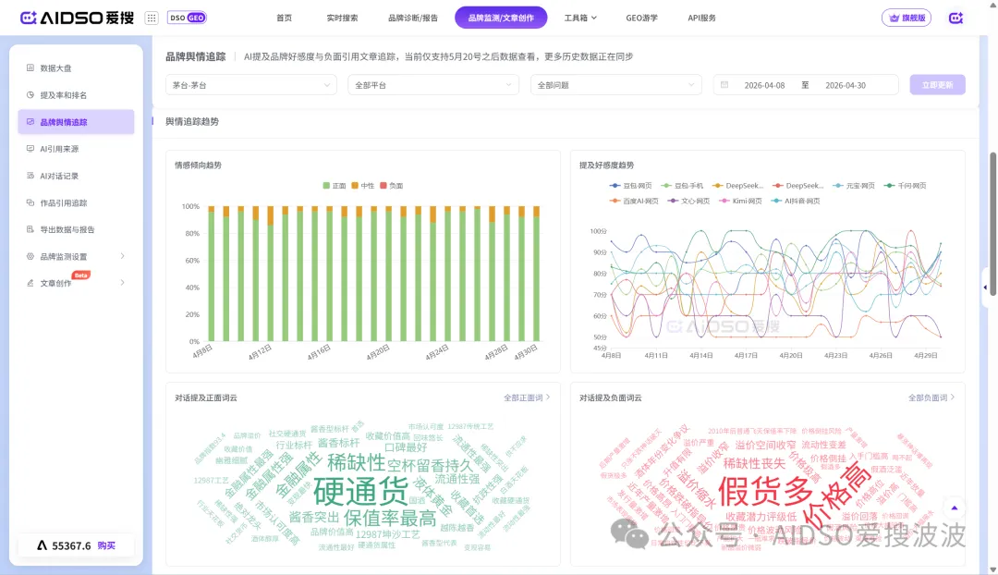This screenshot has width=998, height=575.
Task: Click 假货多 in negative word cloud
Action: tap(766, 492)
